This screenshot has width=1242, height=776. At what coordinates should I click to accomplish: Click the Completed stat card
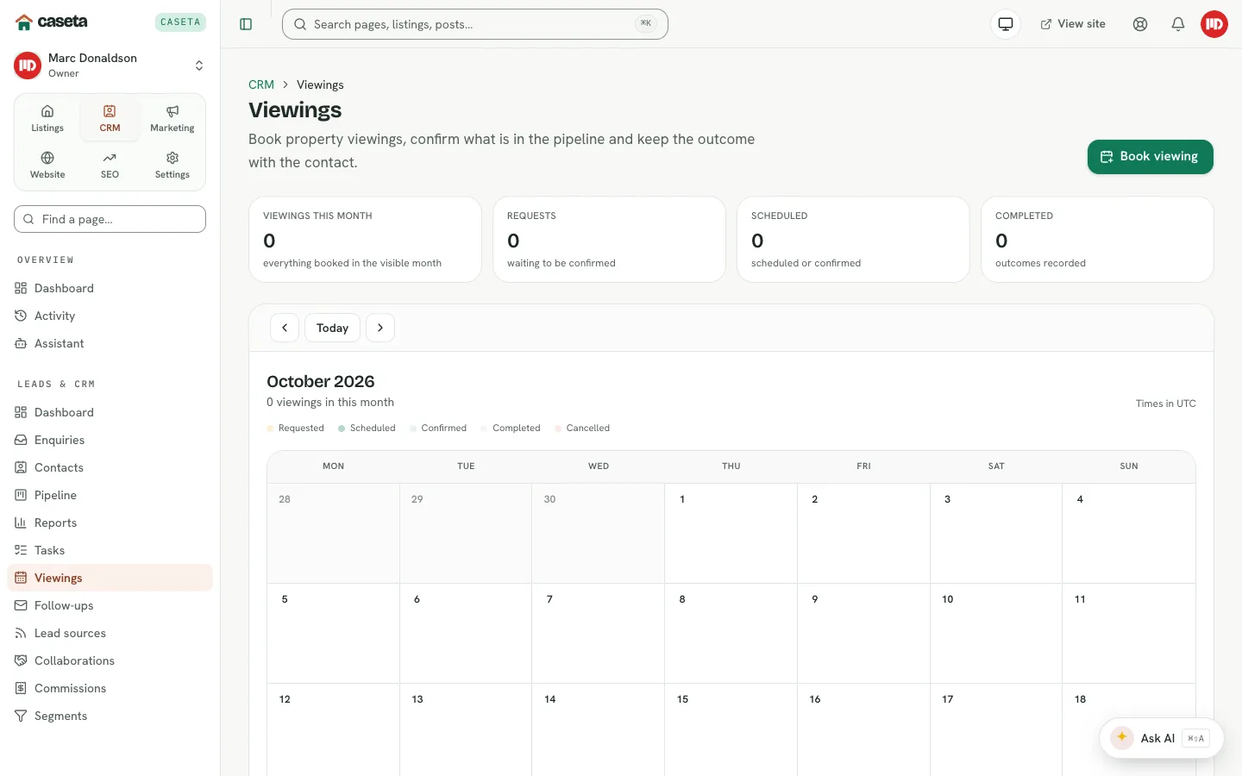1097,240
